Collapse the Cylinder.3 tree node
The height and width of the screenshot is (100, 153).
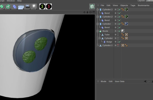[x=98, y=9]
